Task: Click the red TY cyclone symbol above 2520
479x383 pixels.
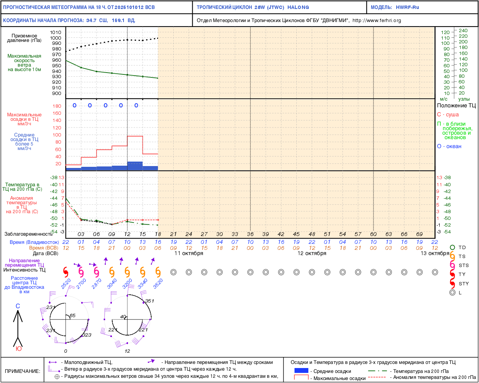Action: pyautogui.click(x=66, y=272)
